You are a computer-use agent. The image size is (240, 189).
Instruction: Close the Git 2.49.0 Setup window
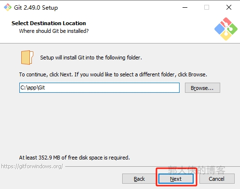point(229,7)
